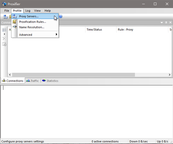The height and width of the screenshot is (144, 173).
Task: Sort by Time/Status column header
Action: point(101,30)
